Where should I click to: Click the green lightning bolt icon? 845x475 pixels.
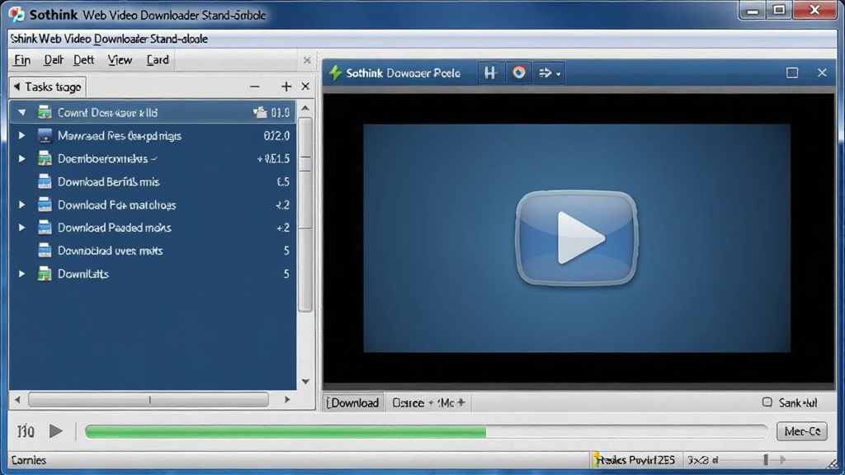[x=335, y=73]
